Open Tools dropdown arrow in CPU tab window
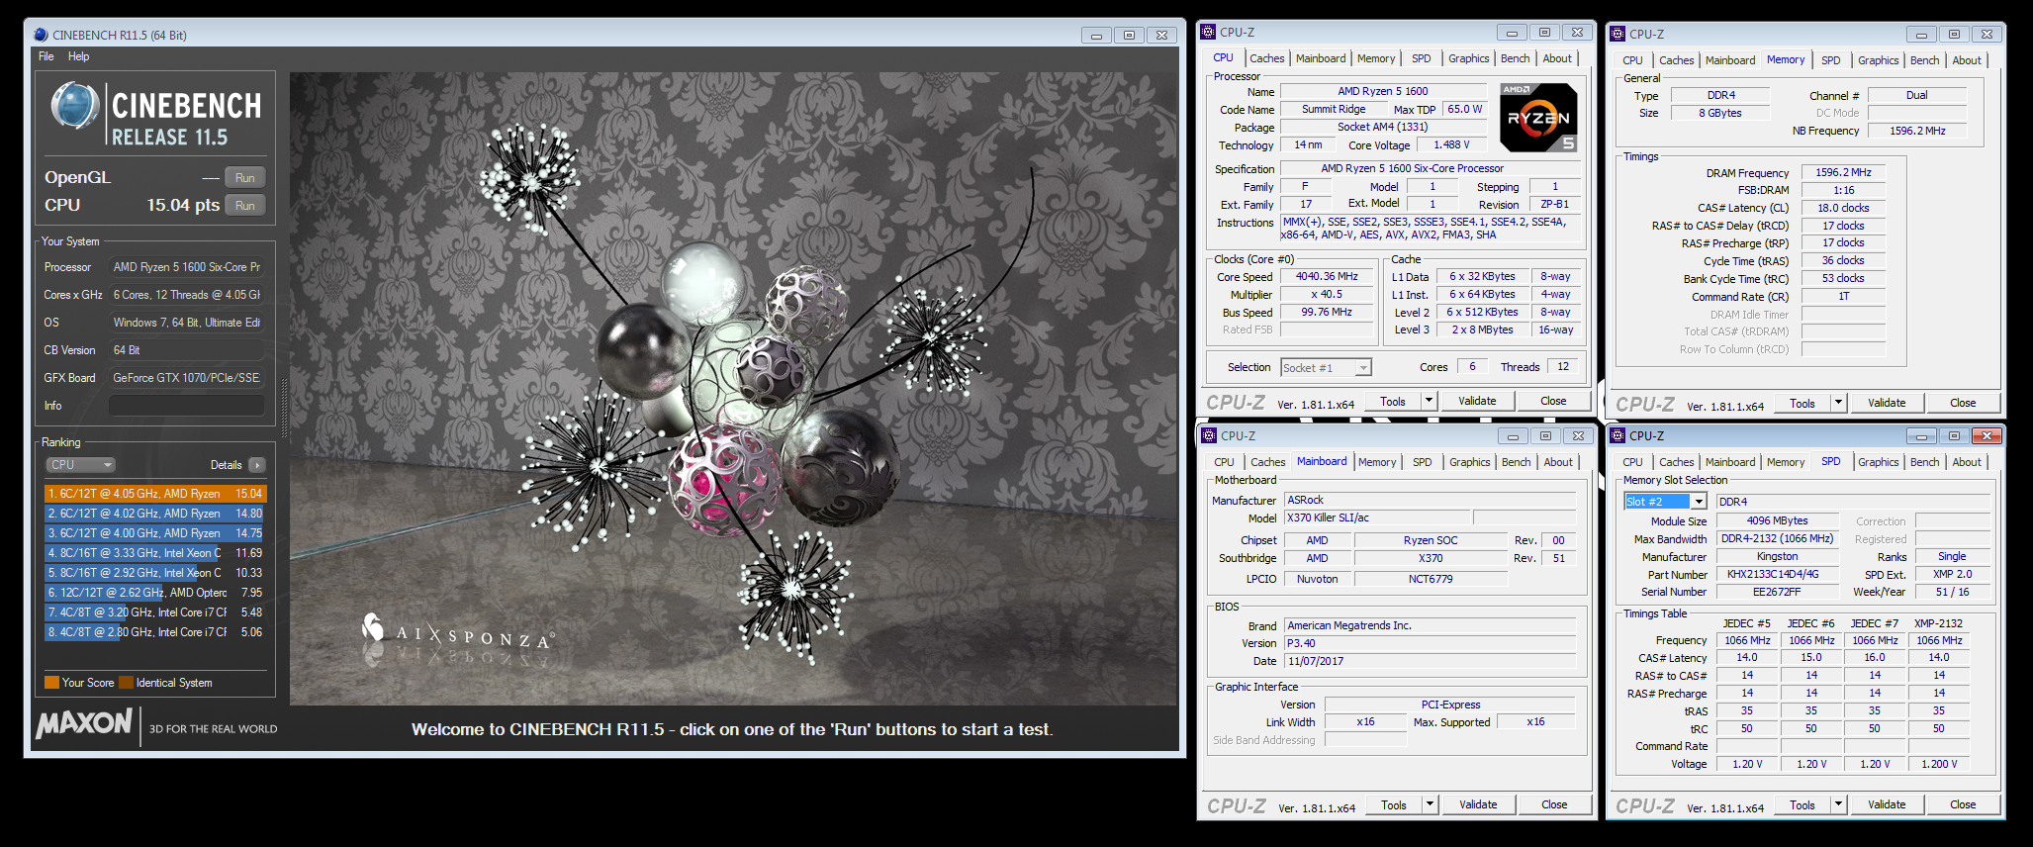 [1429, 401]
